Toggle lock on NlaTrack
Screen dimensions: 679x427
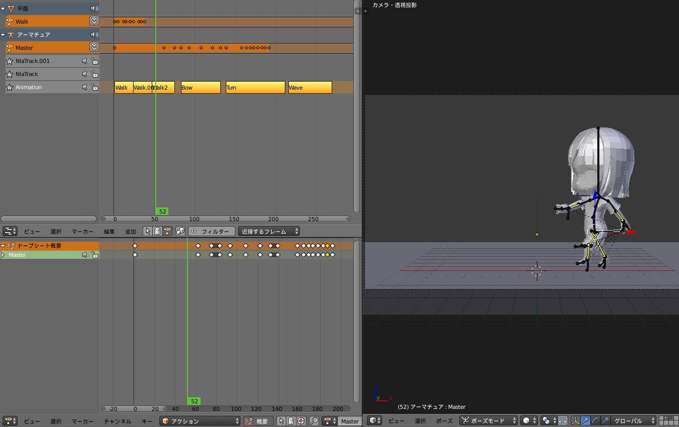point(95,74)
